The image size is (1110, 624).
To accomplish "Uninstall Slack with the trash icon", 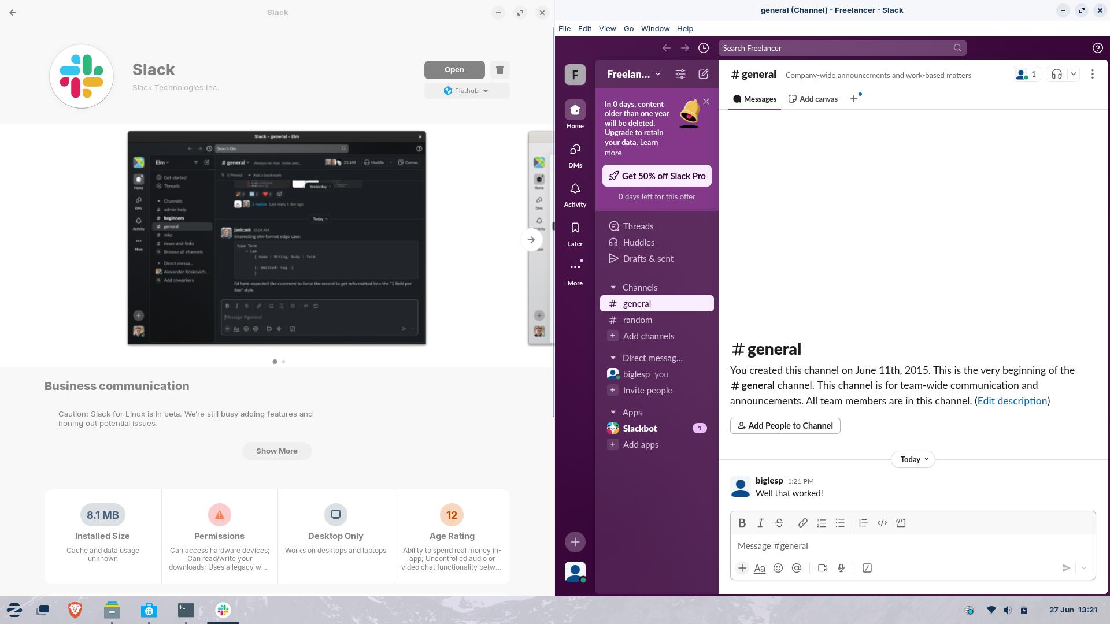I will pos(499,70).
